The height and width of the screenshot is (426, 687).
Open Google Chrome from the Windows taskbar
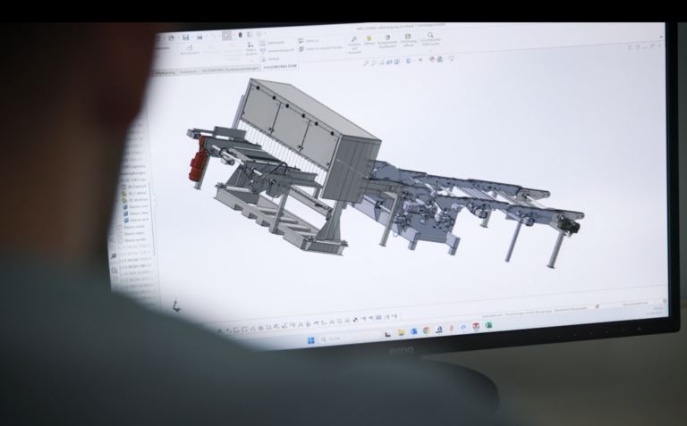[426, 330]
